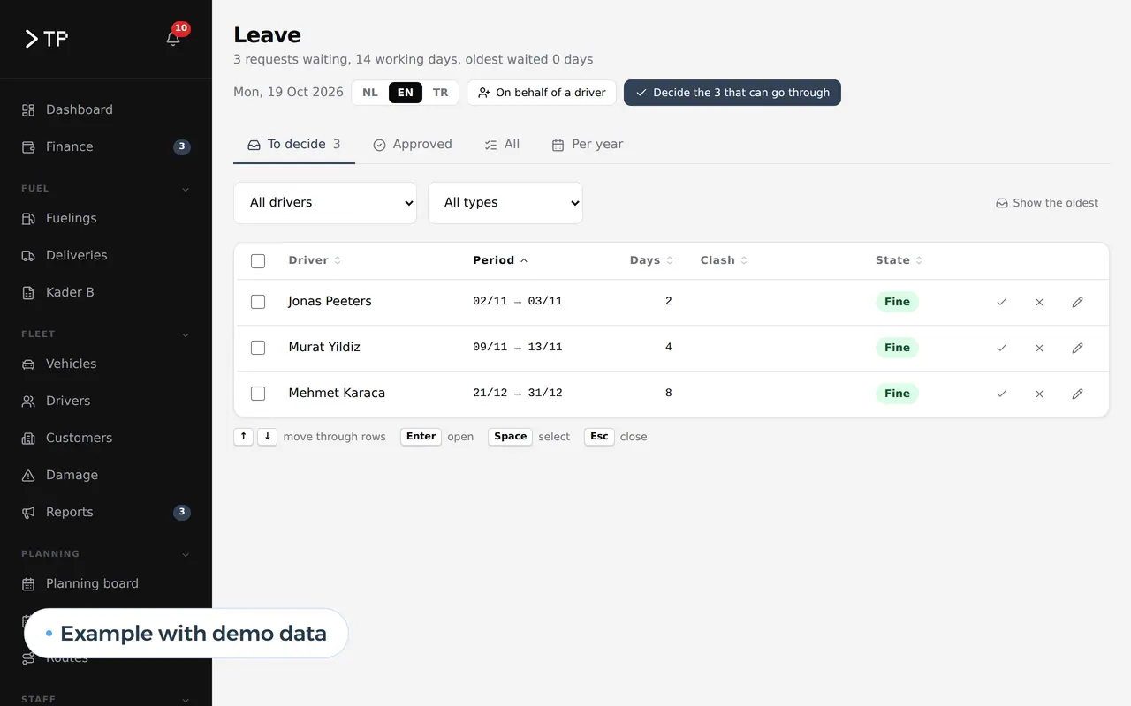The image size is (1131, 706).
Task: Open the All drivers dropdown
Action: (325, 203)
